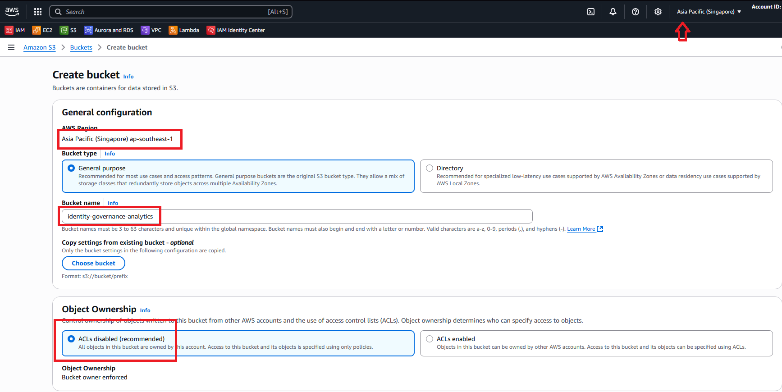Go to the Aurora and RDS shortcut
Screen dimensions: 782x392
point(109,30)
